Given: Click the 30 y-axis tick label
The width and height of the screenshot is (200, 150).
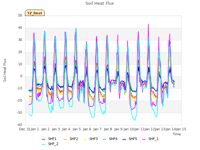Looking at the screenshot, I should pyautogui.click(x=20, y=40).
